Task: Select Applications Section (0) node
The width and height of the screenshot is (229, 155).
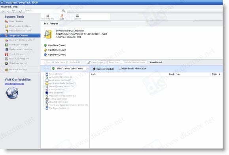Action: tap(59, 80)
